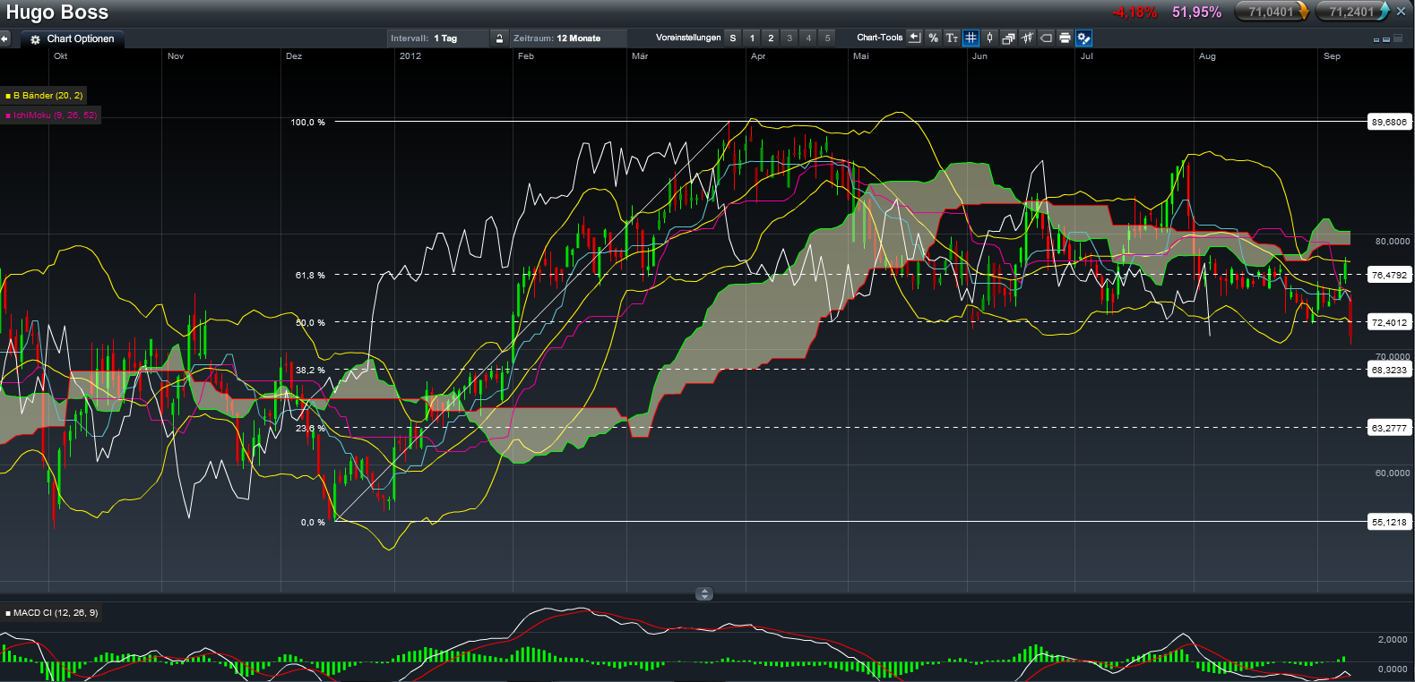
Task: Toggle the grid lines tool
Action: tap(971, 38)
